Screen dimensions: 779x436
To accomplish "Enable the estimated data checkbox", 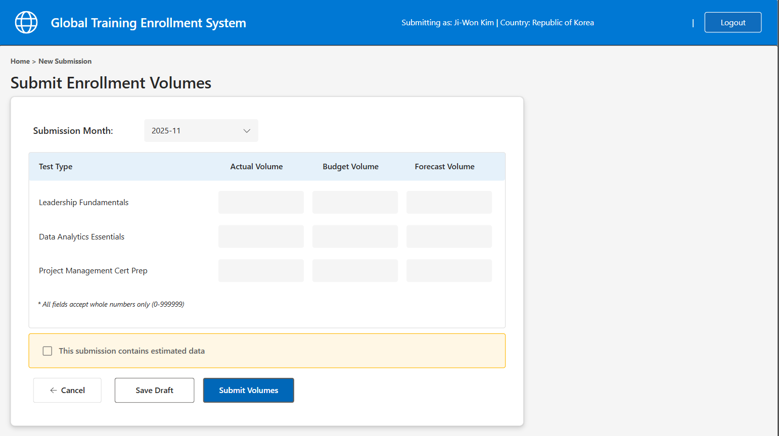I will pos(47,351).
